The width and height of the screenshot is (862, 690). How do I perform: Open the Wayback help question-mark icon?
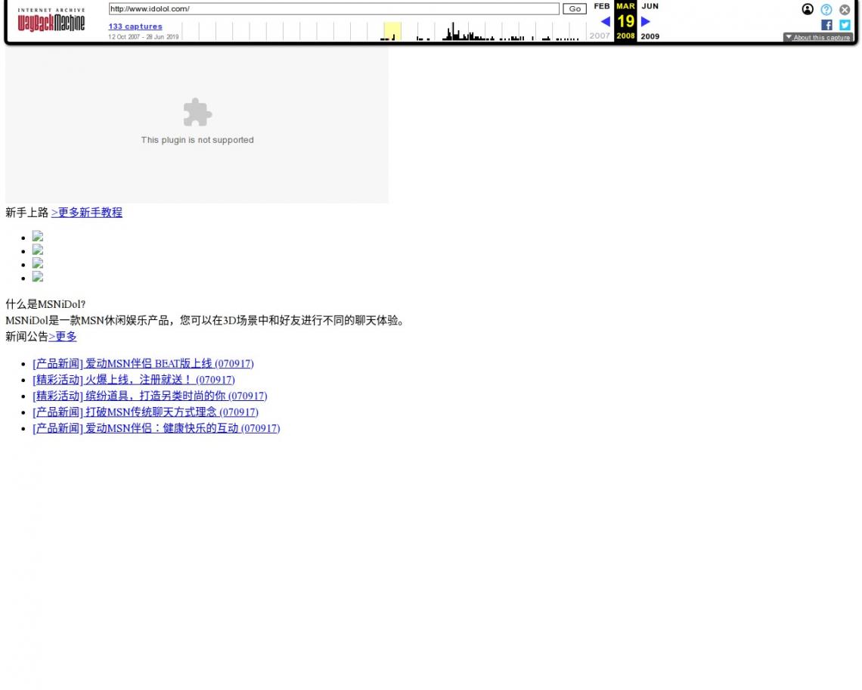tap(826, 9)
